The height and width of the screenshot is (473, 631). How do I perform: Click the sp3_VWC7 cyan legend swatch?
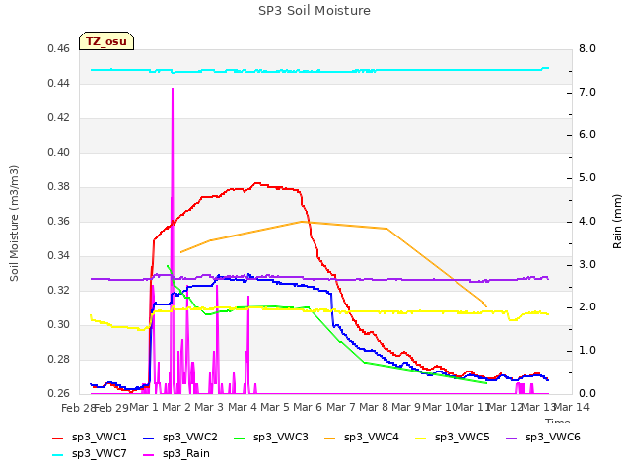58,455
